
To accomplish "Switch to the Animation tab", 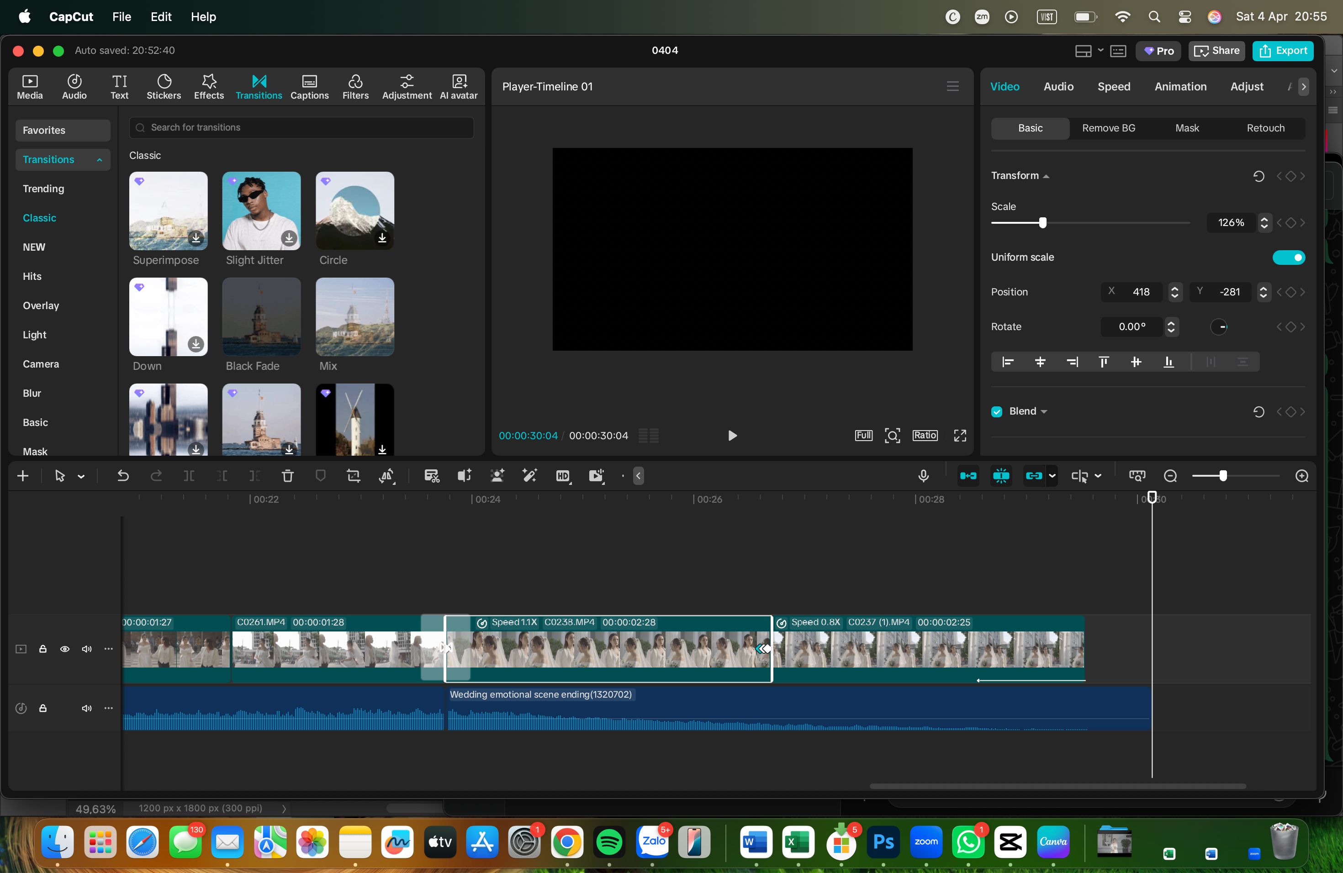I will (1180, 86).
